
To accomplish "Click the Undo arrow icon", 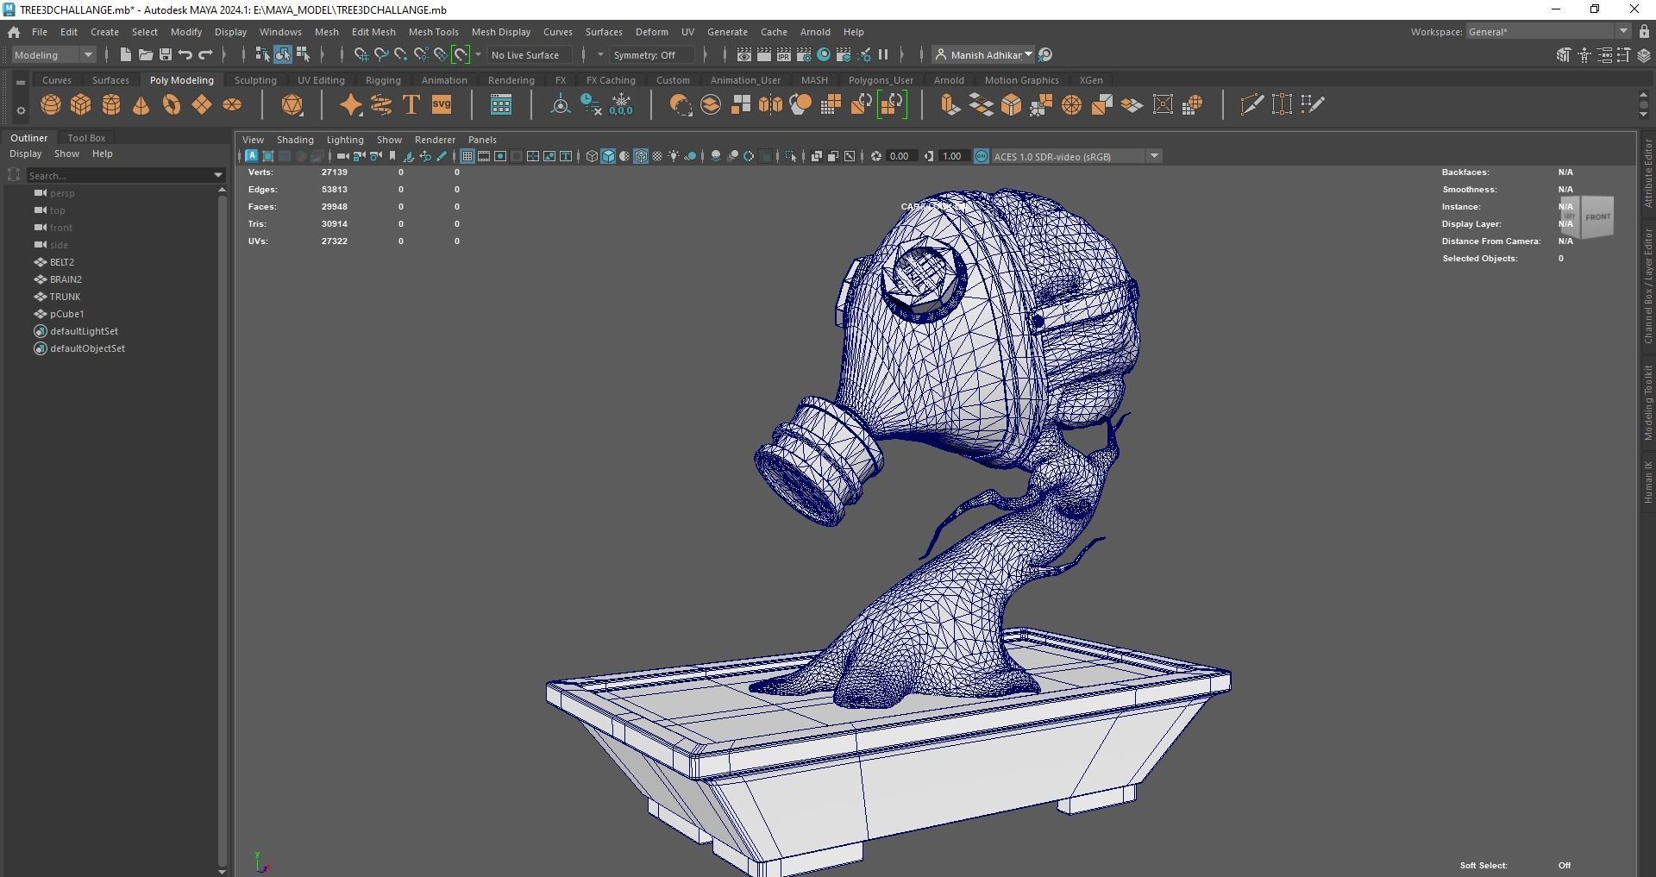I will (185, 55).
